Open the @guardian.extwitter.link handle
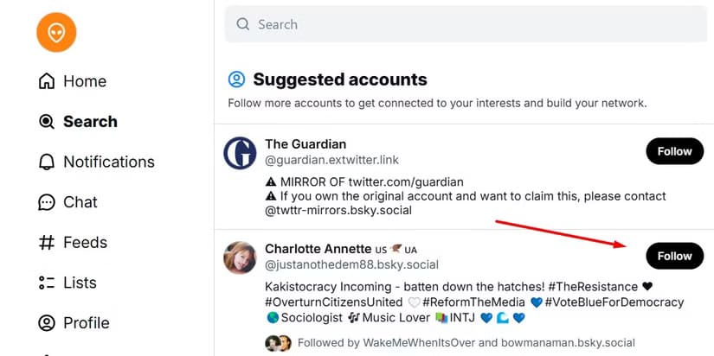The width and height of the screenshot is (714, 356). pos(332,160)
